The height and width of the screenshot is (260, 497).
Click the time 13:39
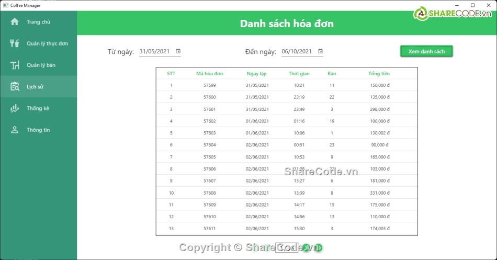tap(299, 193)
